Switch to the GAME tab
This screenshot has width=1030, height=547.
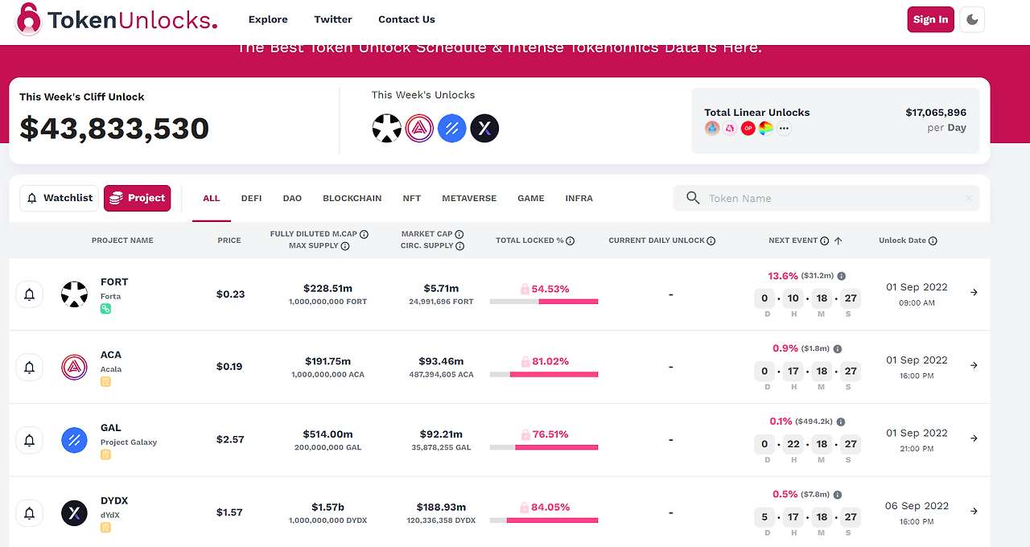pos(531,198)
